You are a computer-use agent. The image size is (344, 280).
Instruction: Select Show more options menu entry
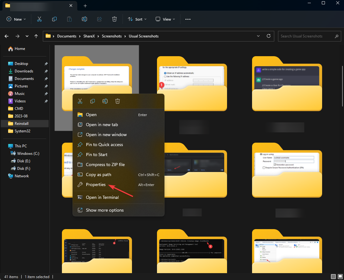tap(105, 210)
